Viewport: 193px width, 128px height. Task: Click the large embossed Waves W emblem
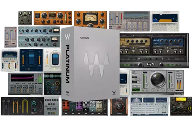click(96, 65)
